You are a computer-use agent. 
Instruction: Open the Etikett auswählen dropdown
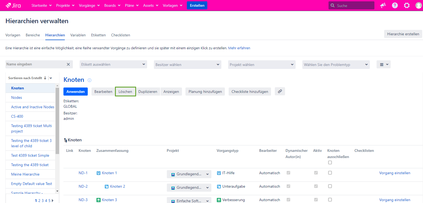(x=113, y=64)
